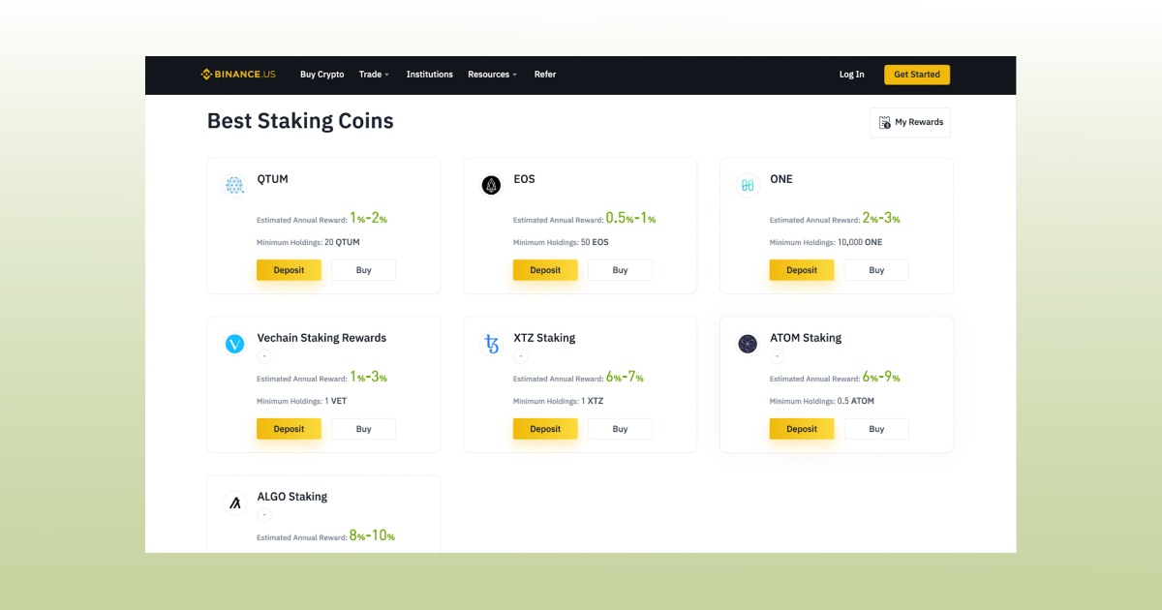
Task: Click the Binance.US logo
Action: pyautogui.click(x=237, y=74)
